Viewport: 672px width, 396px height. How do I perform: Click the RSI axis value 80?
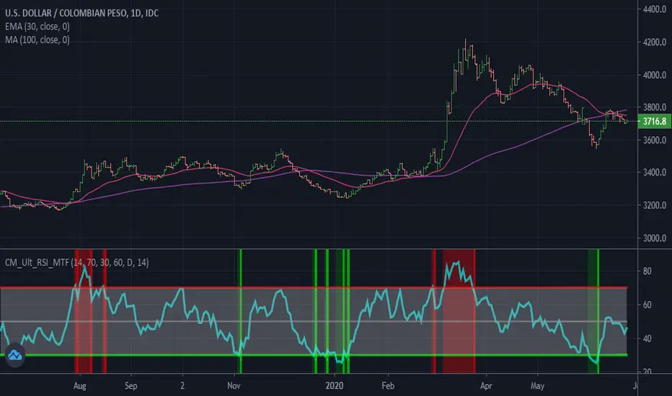[647, 271]
